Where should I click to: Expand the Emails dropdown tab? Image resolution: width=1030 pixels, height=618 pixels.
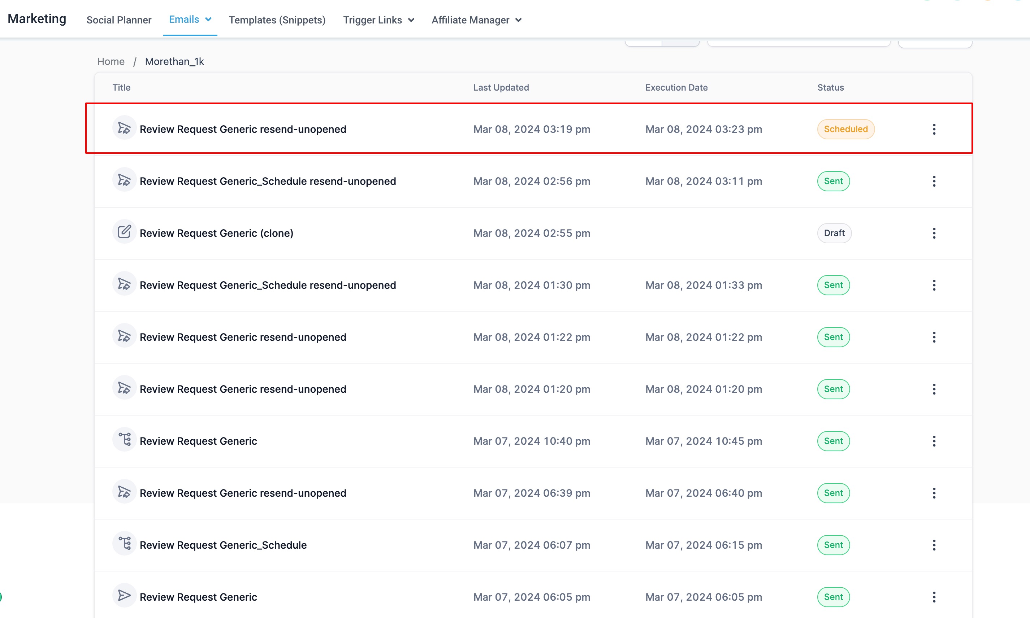(190, 19)
